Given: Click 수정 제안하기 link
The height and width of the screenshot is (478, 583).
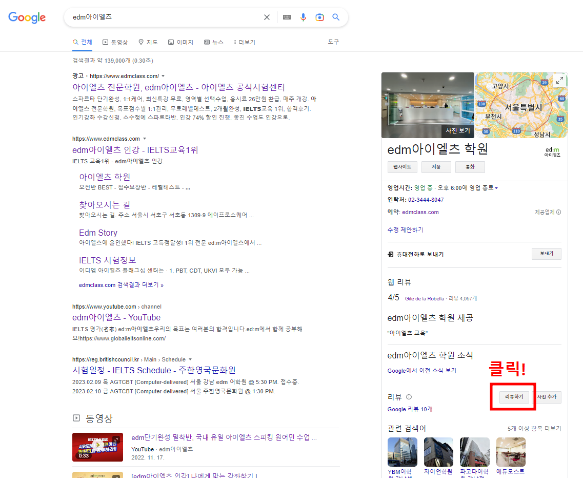Looking at the screenshot, I should tap(405, 230).
